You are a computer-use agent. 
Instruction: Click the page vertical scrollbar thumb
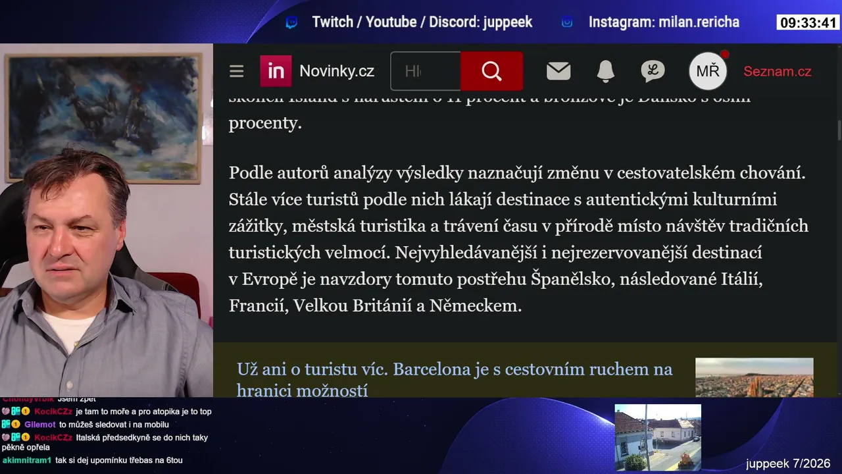tap(839, 129)
